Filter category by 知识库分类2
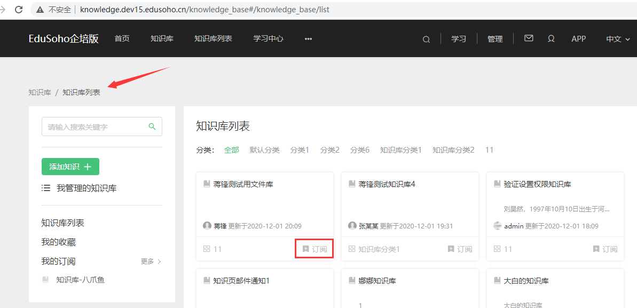 (453, 150)
